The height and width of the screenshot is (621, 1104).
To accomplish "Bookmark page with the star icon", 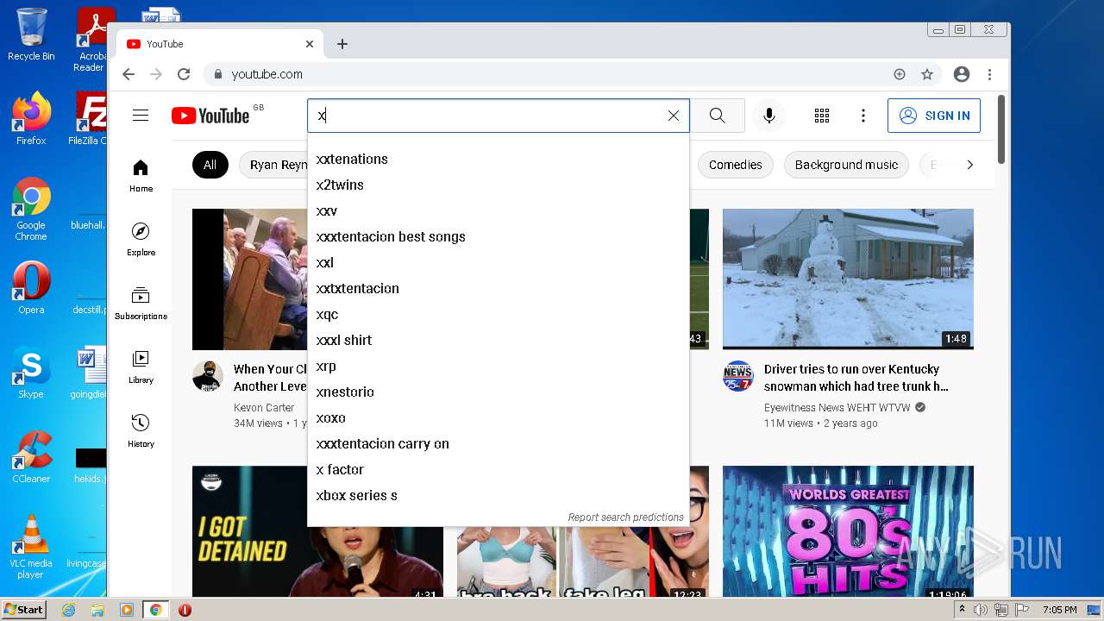I will coord(927,74).
